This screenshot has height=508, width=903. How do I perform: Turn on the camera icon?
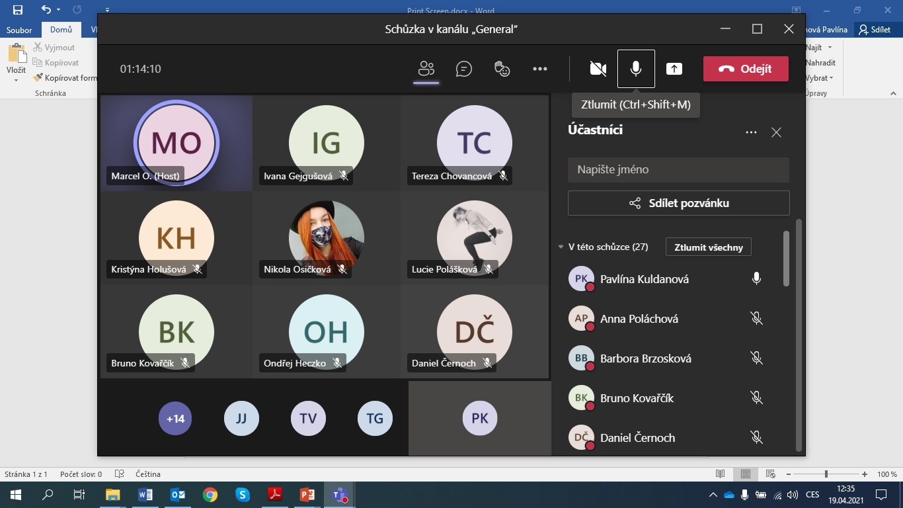(598, 69)
